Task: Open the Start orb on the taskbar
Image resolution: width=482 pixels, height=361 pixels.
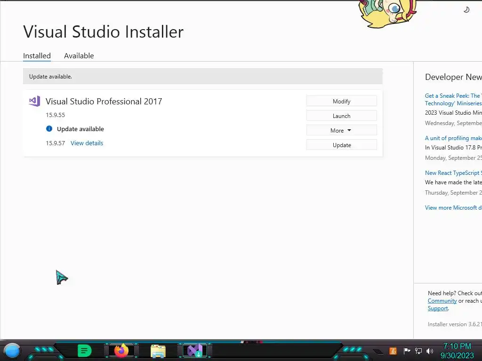Action: tap(12, 351)
